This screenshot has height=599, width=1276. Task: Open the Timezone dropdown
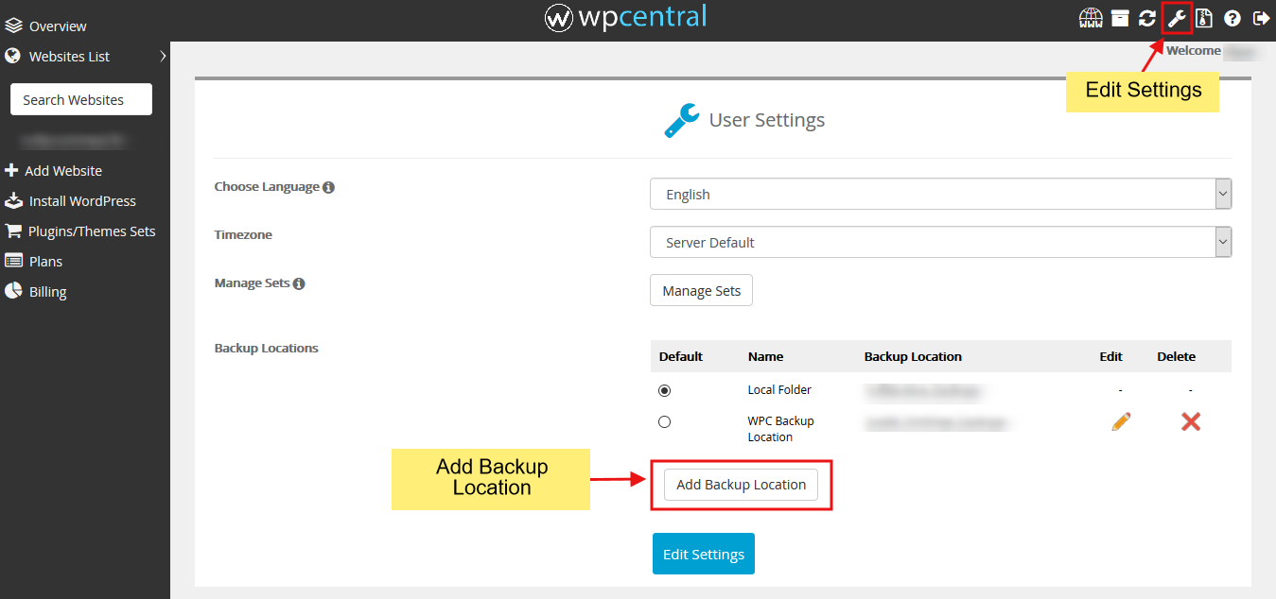click(941, 242)
